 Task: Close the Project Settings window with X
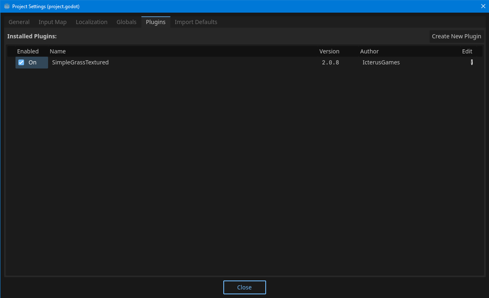click(x=483, y=7)
